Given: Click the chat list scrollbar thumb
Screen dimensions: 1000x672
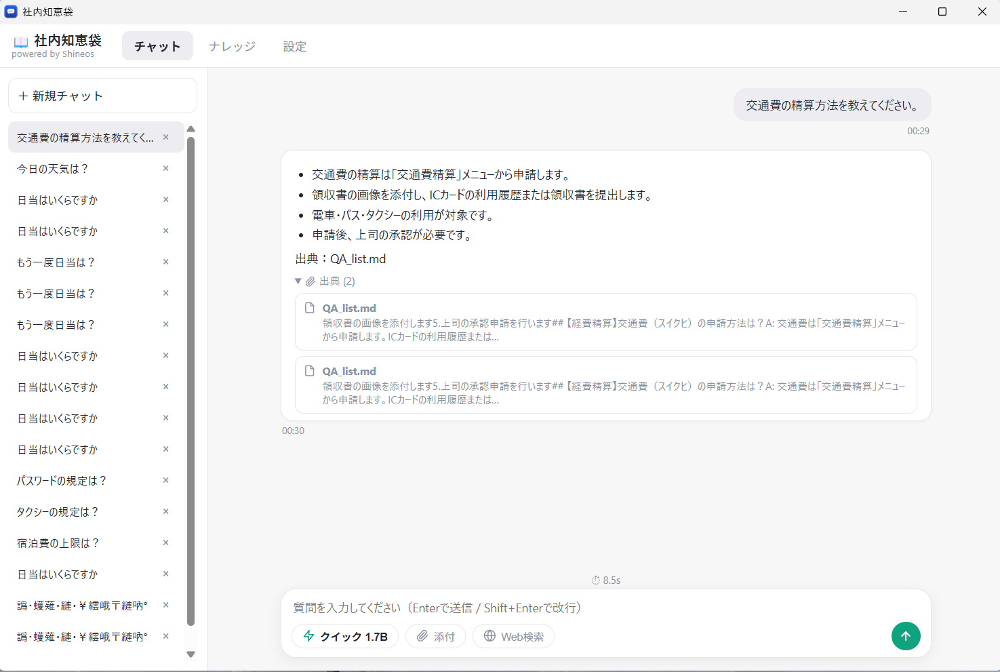Looking at the screenshot, I should coord(191,381).
